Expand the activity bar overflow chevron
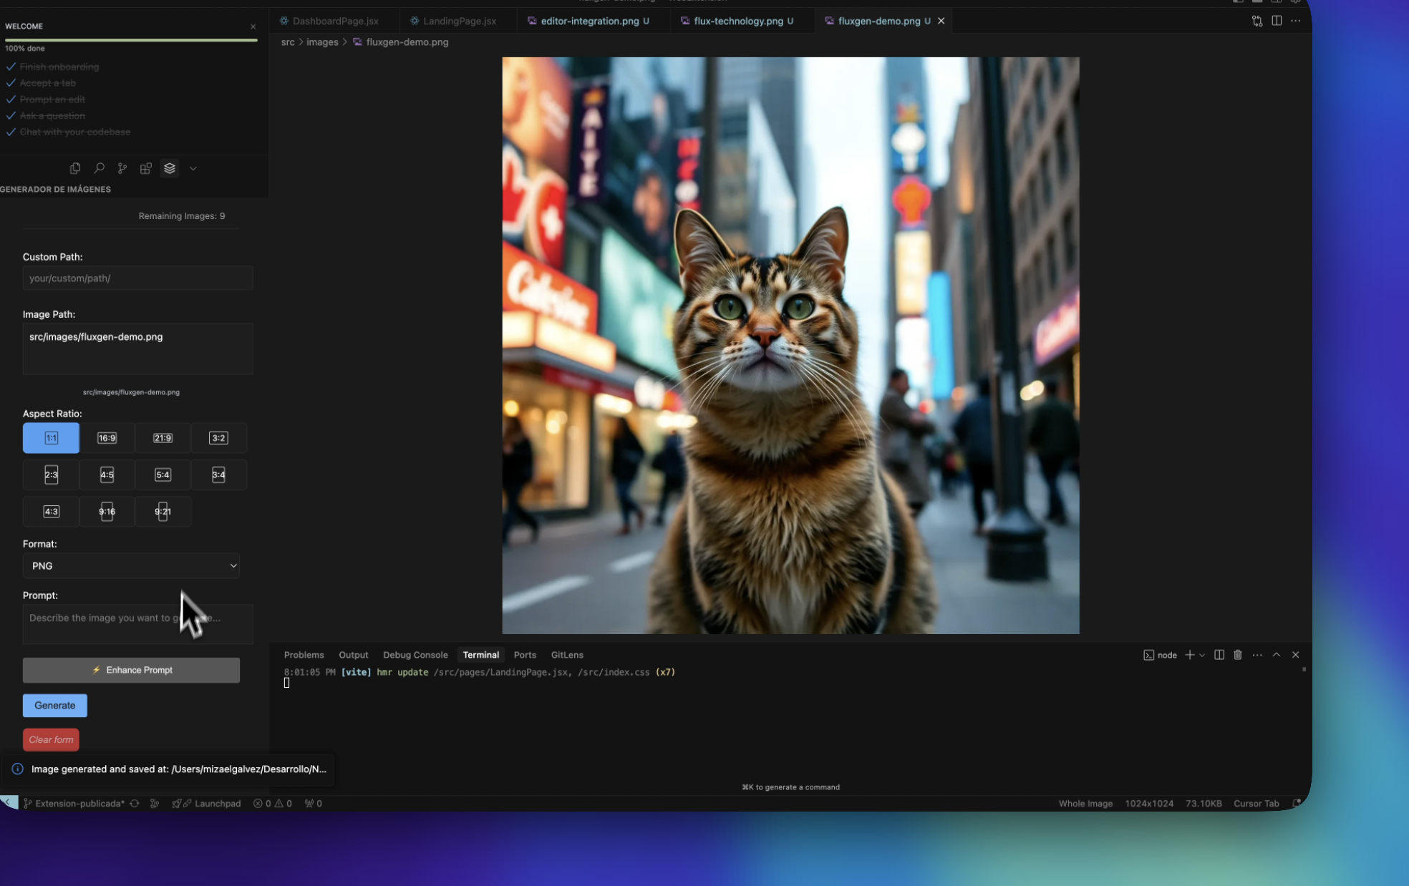This screenshot has height=886, width=1409. (193, 168)
